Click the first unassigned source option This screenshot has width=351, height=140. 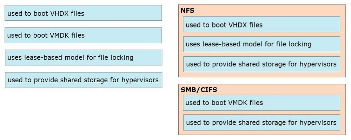(83, 13)
